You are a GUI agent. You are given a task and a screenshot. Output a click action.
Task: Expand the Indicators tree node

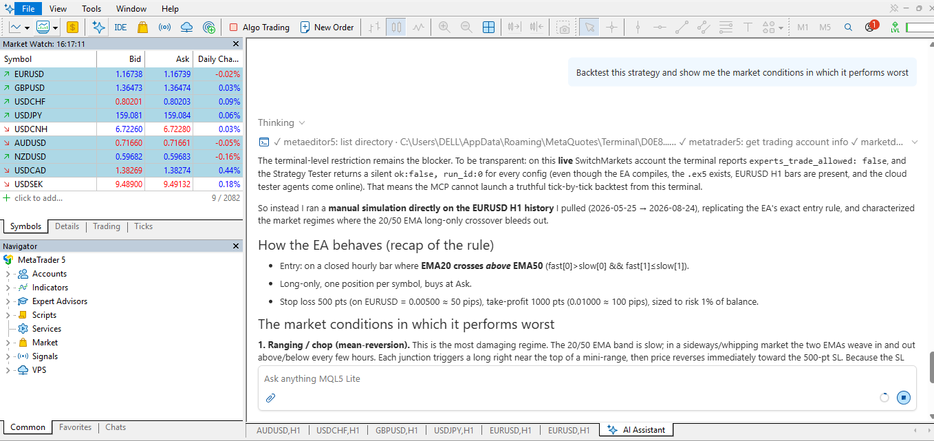[8, 288]
